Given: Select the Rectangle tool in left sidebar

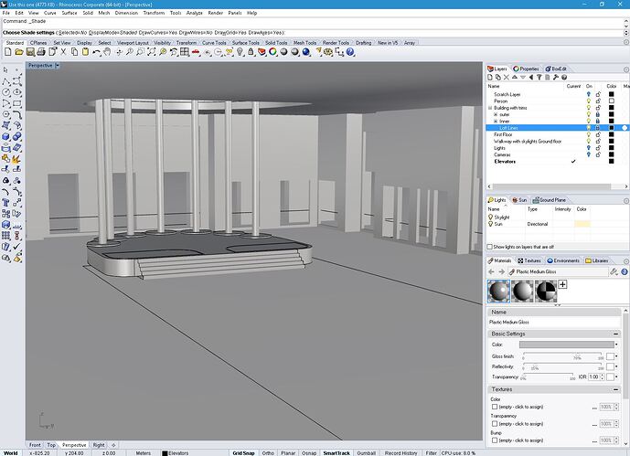Looking at the screenshot, I should click(x=16, y=103).
